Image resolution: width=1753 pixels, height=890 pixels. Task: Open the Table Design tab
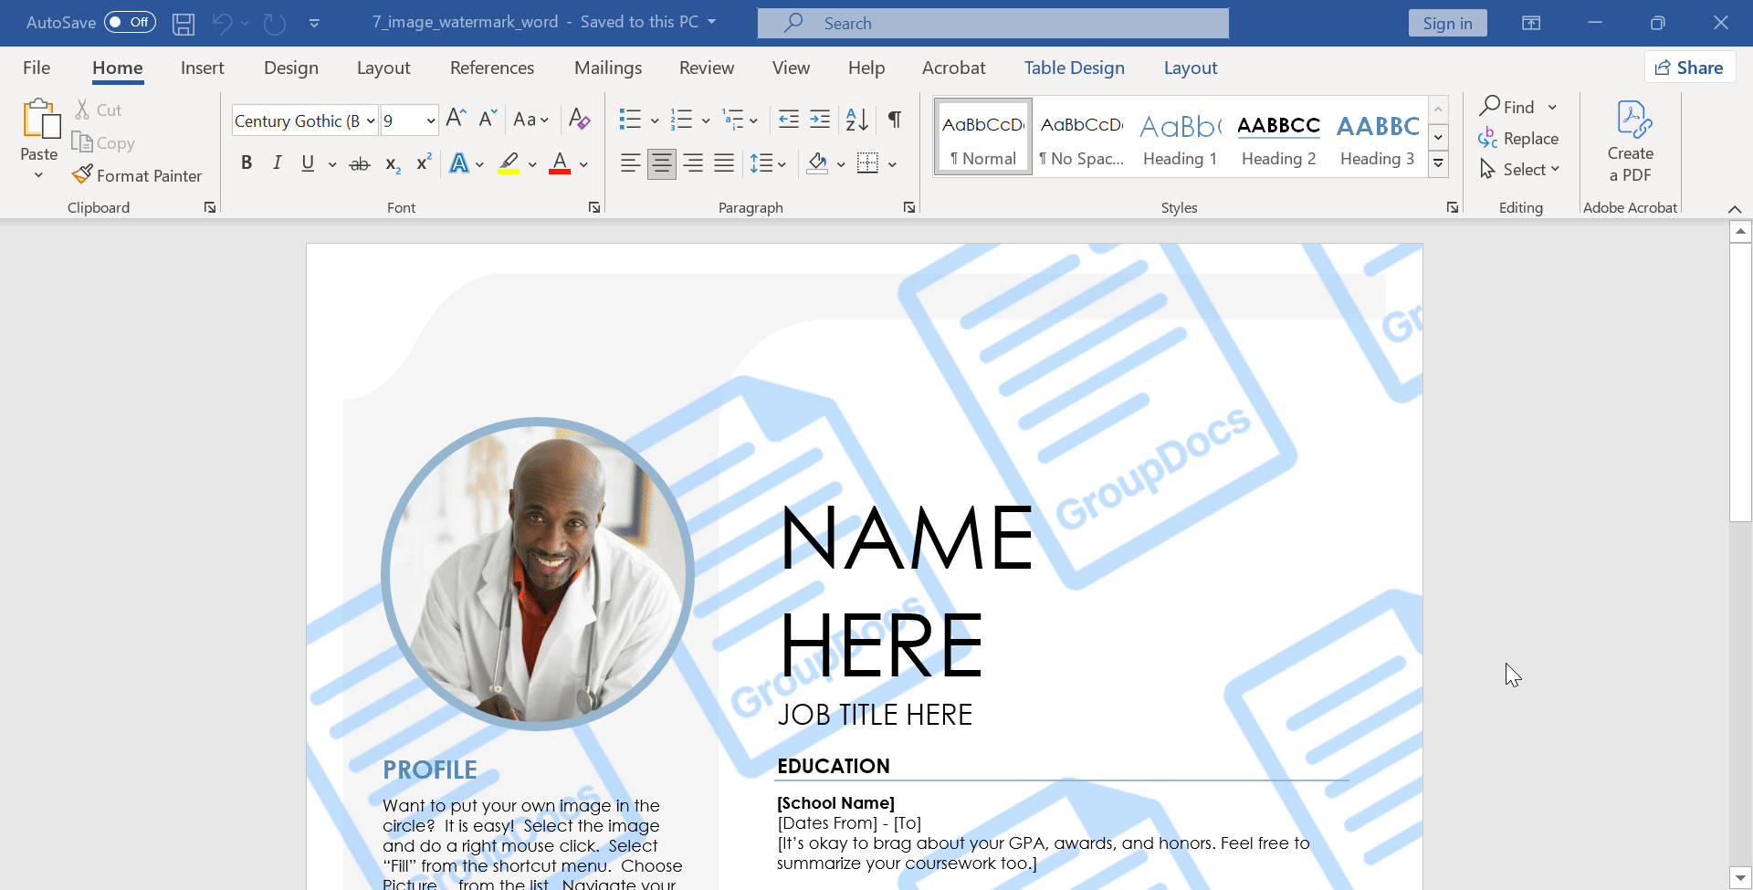1074,67
